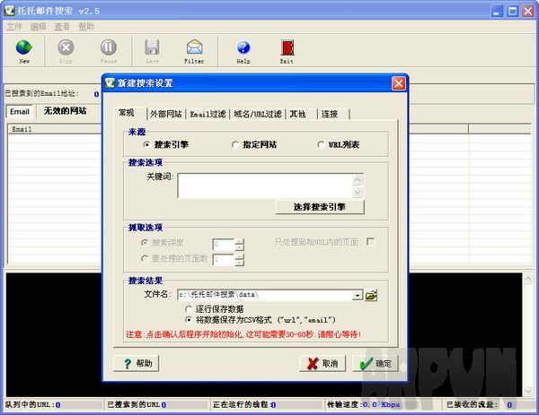The width and height of the screenshot is (539, 415).
Task: Click the Pause toolbar icon
Action: coord(108,51)
